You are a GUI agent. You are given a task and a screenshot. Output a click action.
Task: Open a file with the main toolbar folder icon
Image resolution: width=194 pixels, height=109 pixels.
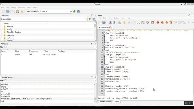8,12
